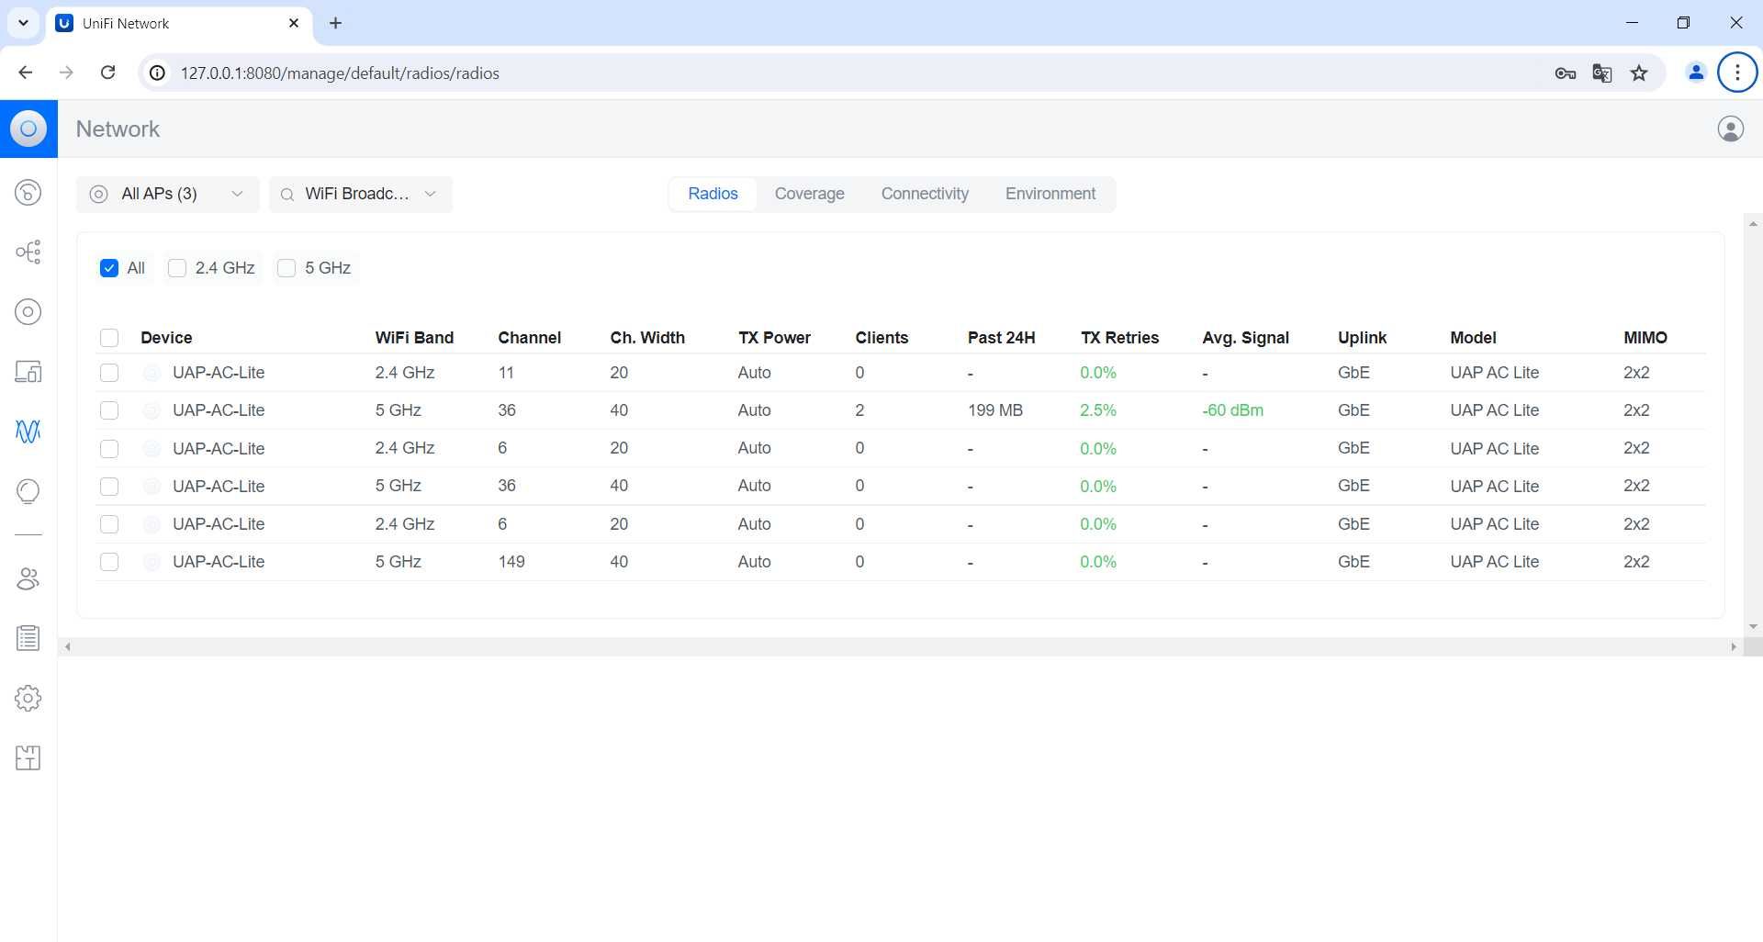Click the translate page icon
The image size is (1763, 942).
[x=1602, y=73]
